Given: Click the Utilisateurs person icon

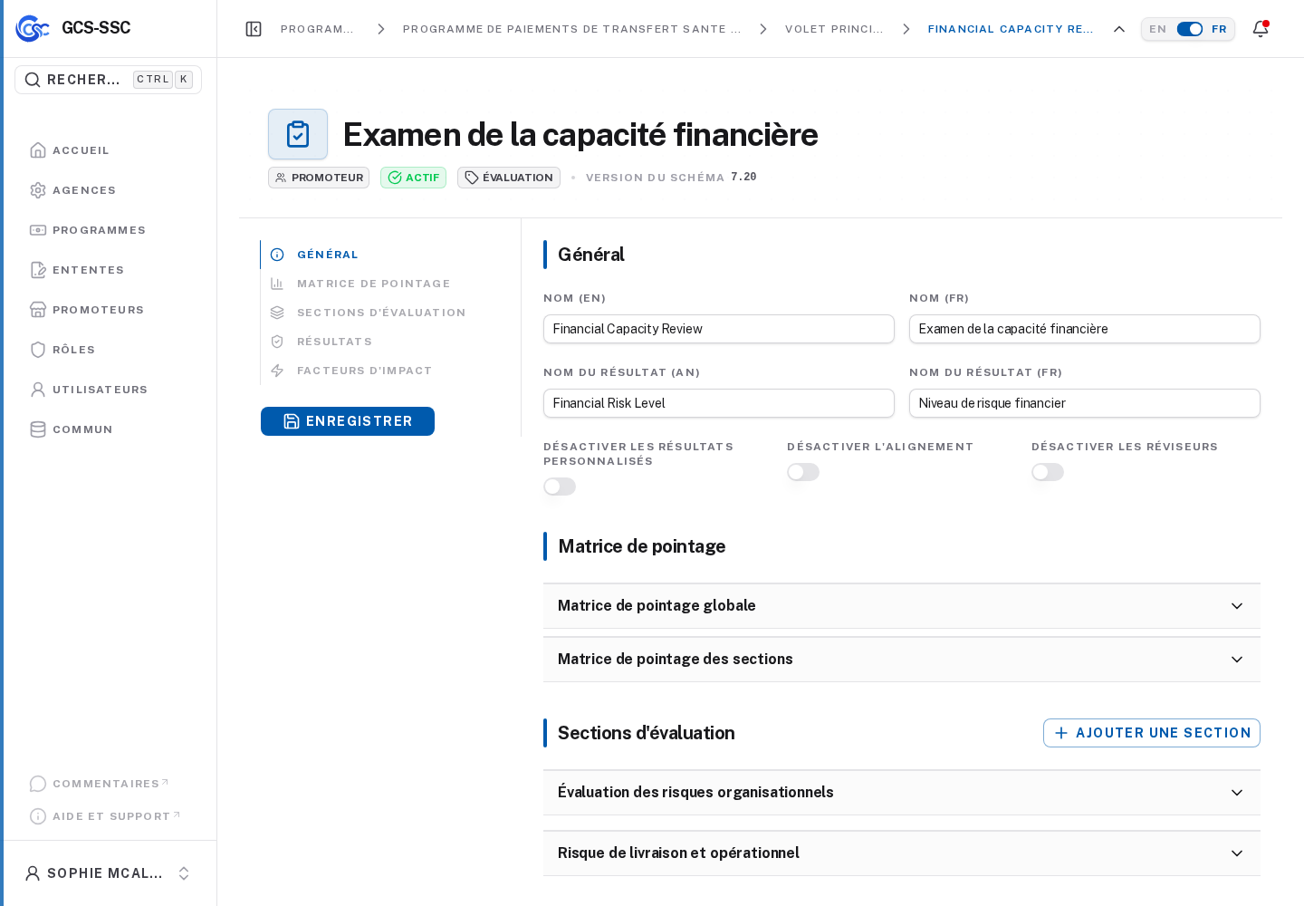Looking at the screenshot, I should pos(38,390).
